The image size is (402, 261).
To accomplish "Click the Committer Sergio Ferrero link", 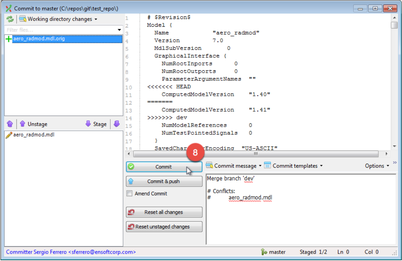I will click(71, 252).
